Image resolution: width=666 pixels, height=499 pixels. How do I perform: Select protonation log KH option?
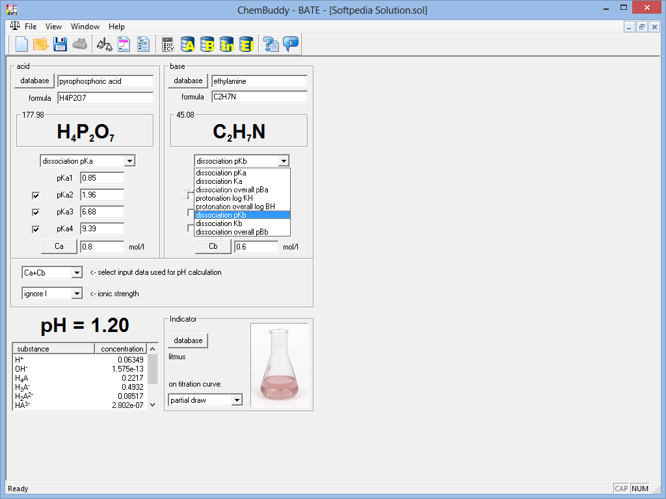[242, 198]
